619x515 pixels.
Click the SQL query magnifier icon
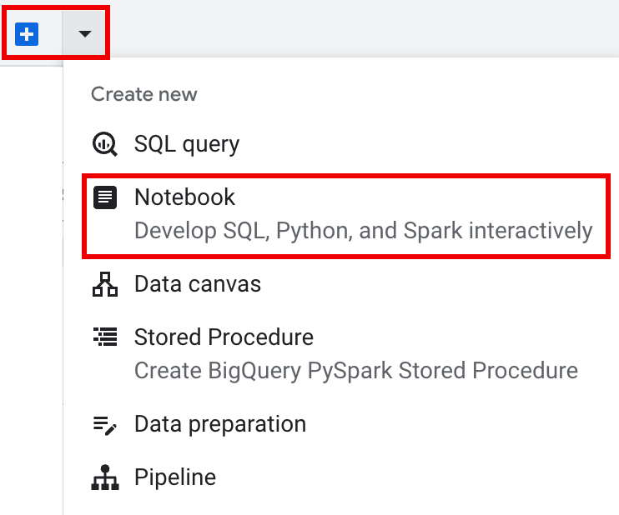105,144
